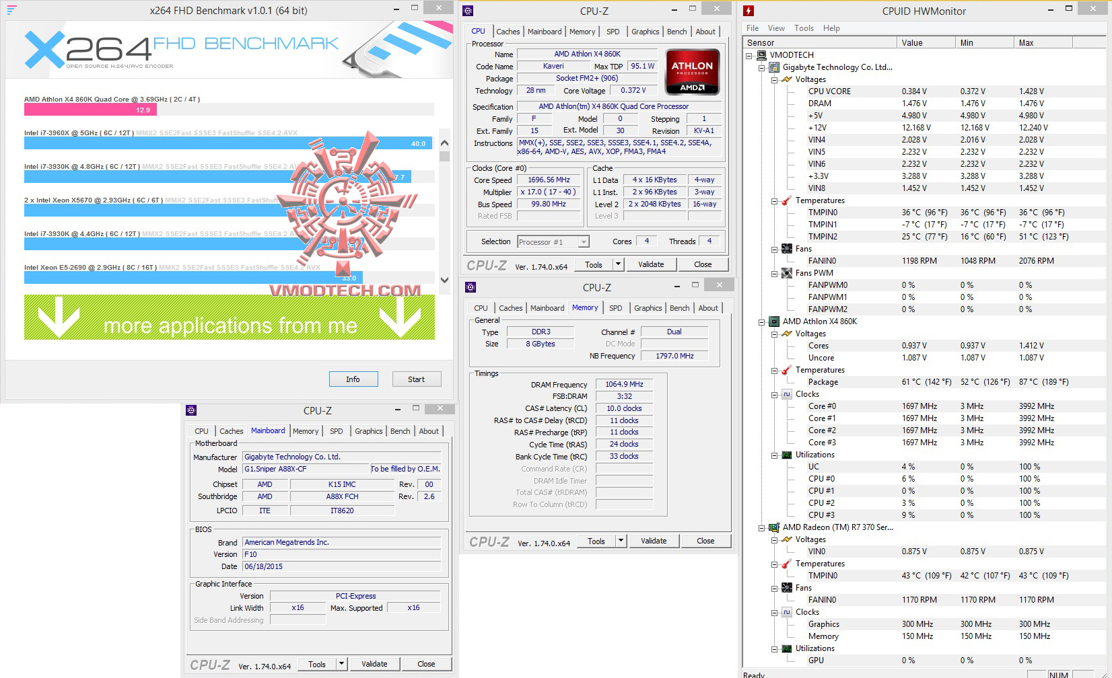Click the Fans PWM icon in HWMonitor
Screen dimensions: 1112x678
click(787, 273)
